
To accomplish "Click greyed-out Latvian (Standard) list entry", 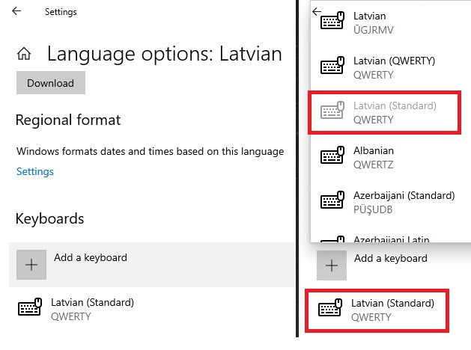I will (395, 112).
